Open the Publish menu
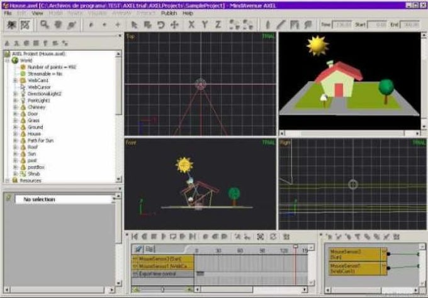 point(169,13)
